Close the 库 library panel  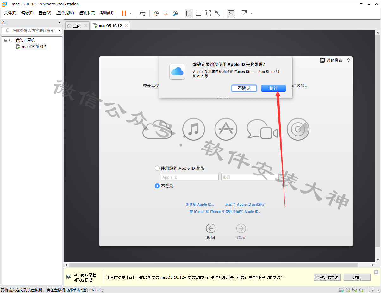pyautogui.click(x=59, y=23)
